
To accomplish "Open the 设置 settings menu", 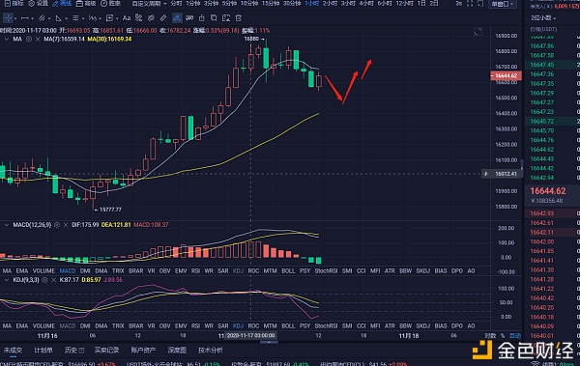I will 39,3.
